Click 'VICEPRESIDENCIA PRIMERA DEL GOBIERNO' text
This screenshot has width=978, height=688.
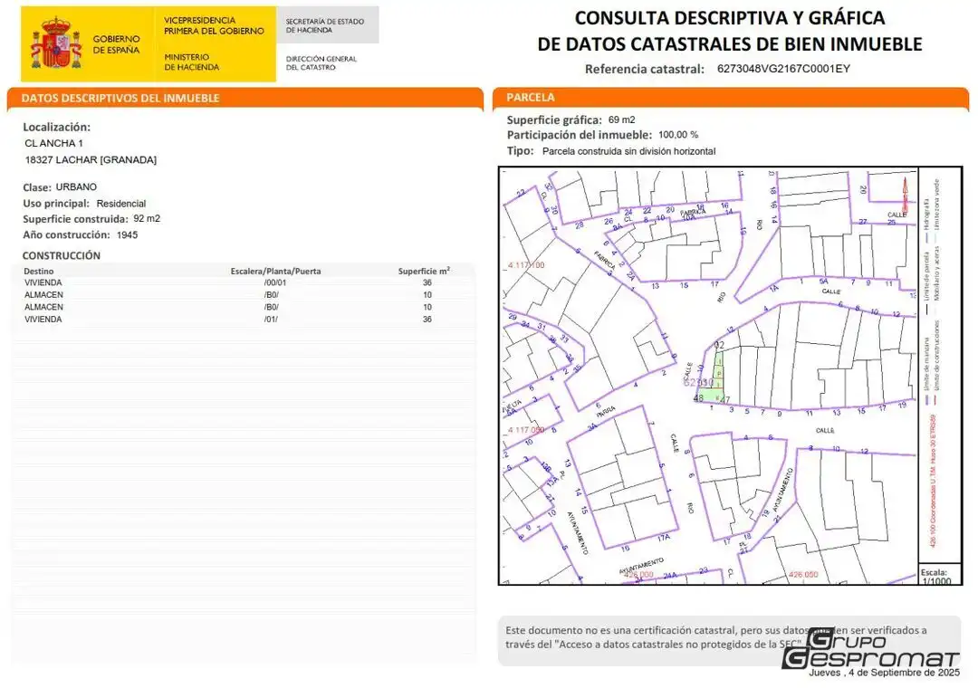(214, 25)
